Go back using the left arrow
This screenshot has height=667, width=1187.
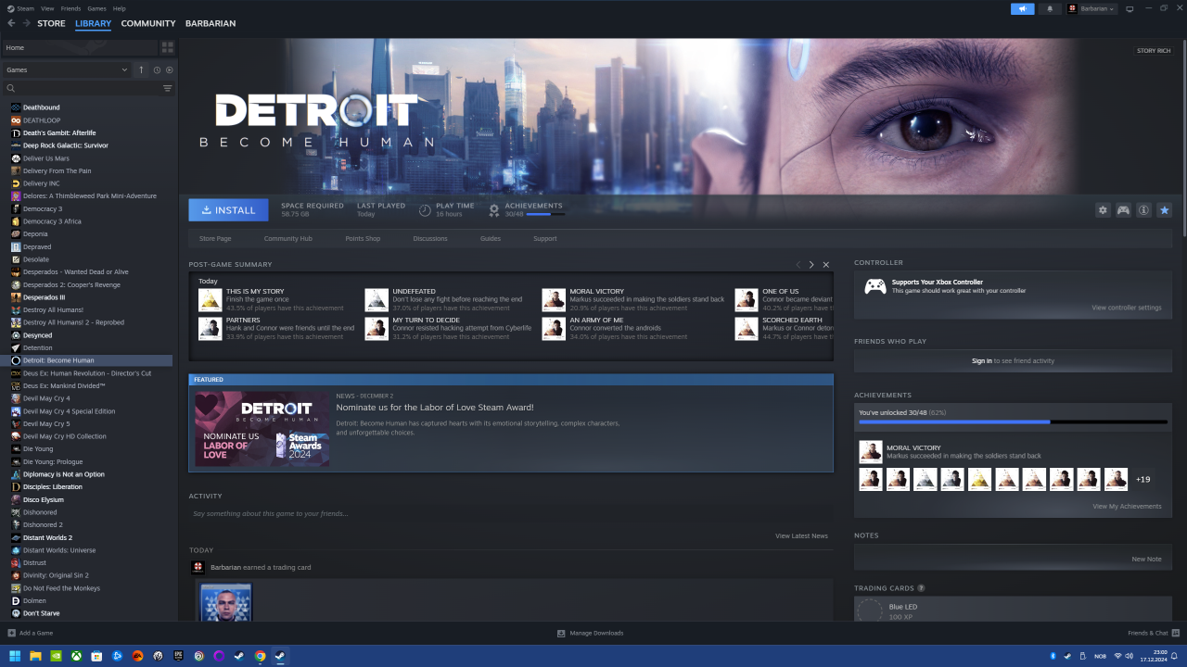coord(11,23)
